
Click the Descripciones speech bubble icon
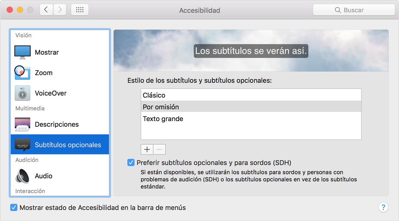(22, 125)
